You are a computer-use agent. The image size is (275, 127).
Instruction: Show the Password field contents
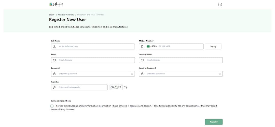coord(132,74)
